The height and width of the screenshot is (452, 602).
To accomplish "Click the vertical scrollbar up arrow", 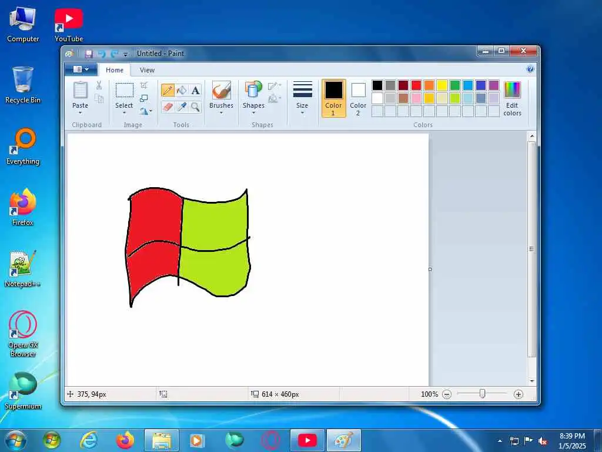I will pyautogui.click(x=531, y=136).
